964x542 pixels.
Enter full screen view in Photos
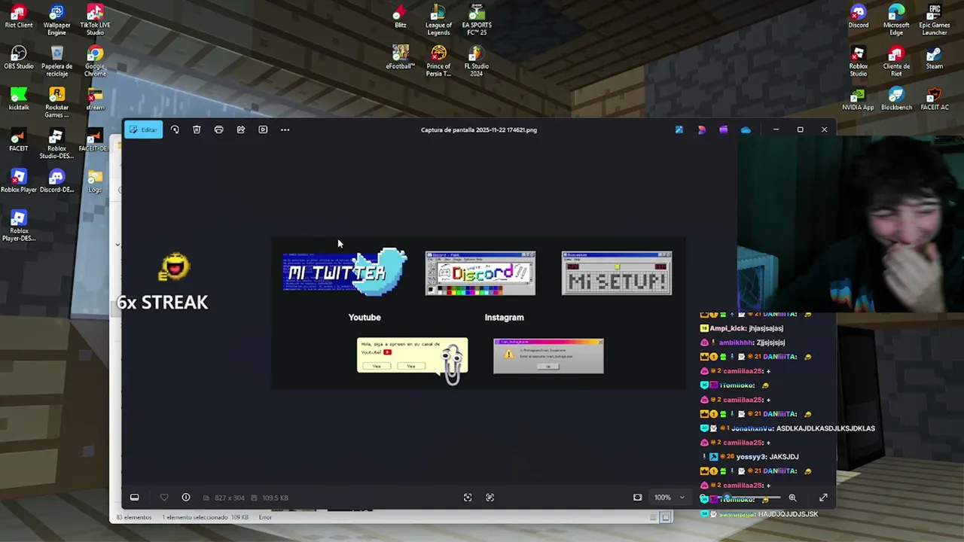tap(823, 498)
